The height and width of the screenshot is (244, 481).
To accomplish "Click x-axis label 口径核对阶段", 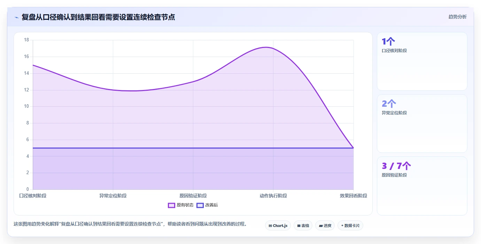I will click(x=33, y=196).
